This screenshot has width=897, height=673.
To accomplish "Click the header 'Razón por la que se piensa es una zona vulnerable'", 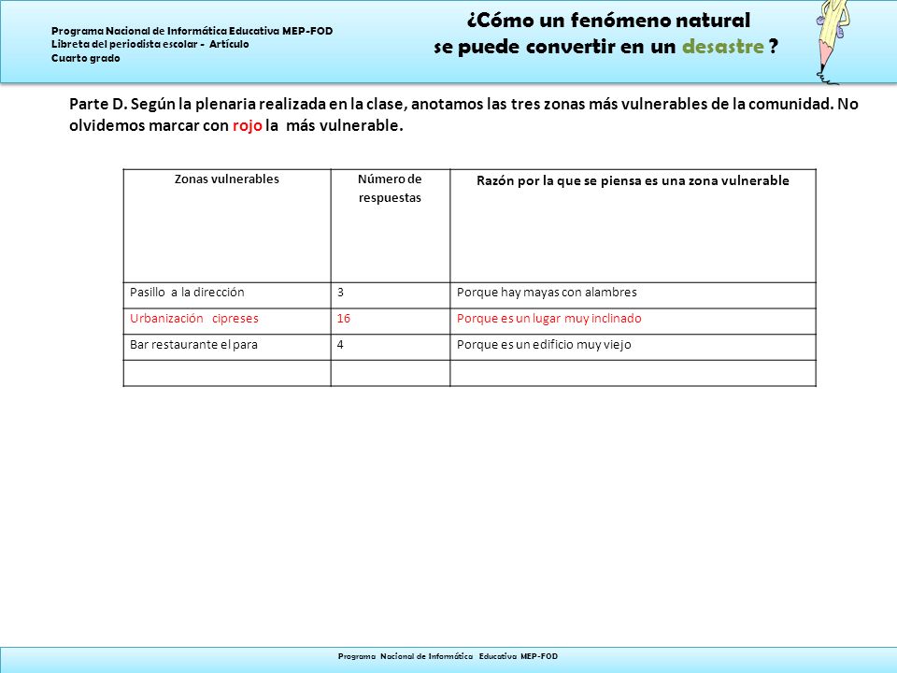I will [633, 225].
